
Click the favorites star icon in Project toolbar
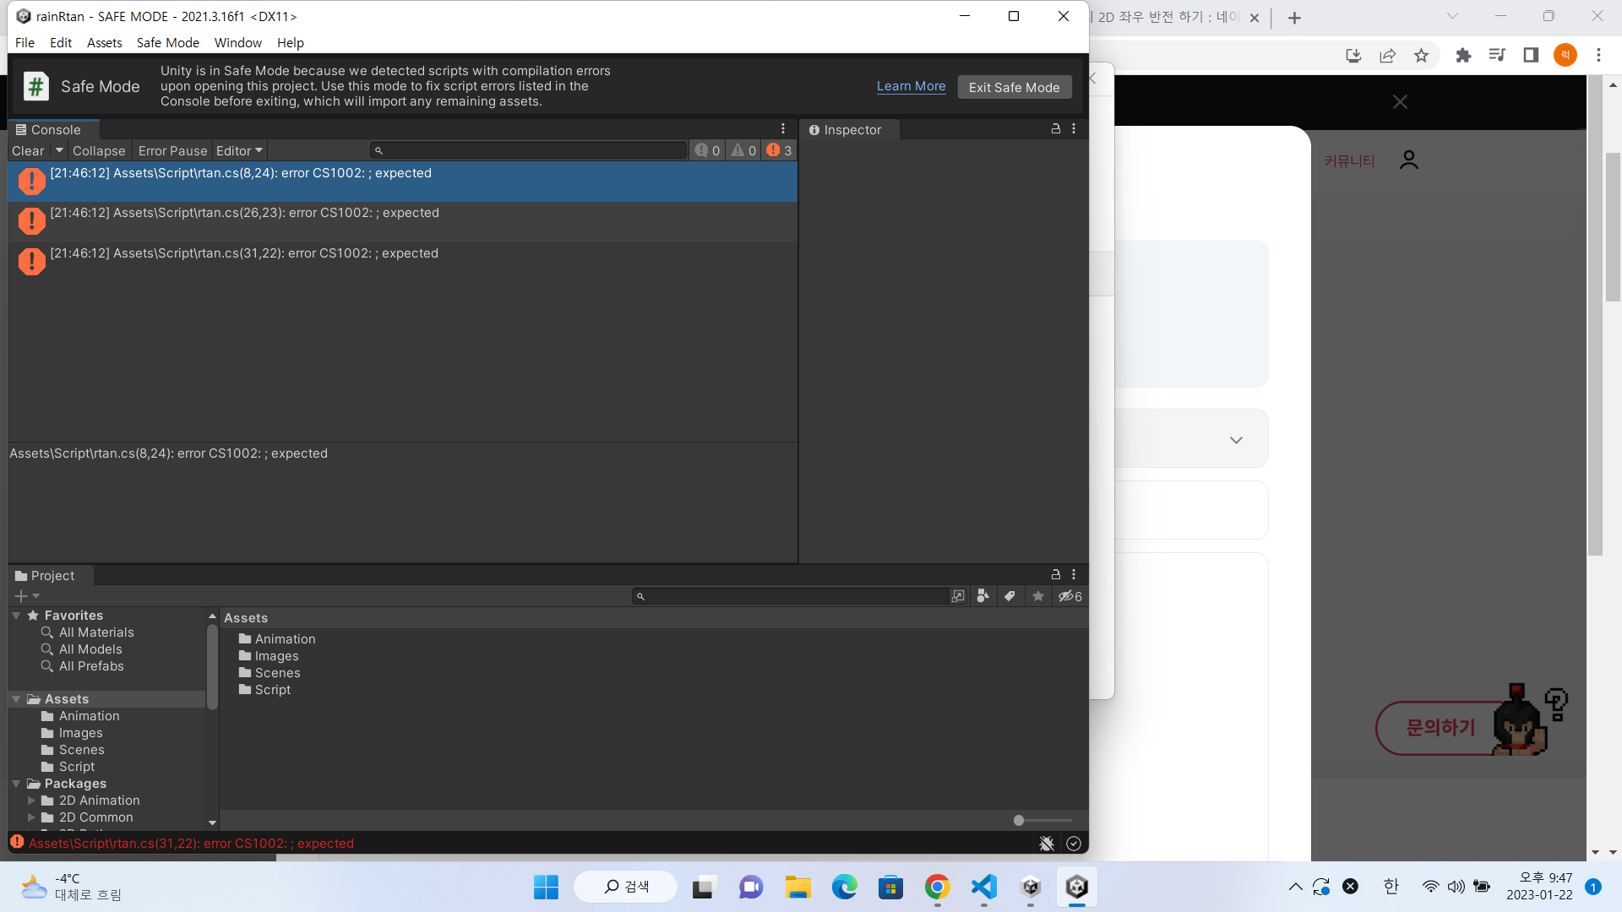pyautogui.click(x=1038, y=596)
